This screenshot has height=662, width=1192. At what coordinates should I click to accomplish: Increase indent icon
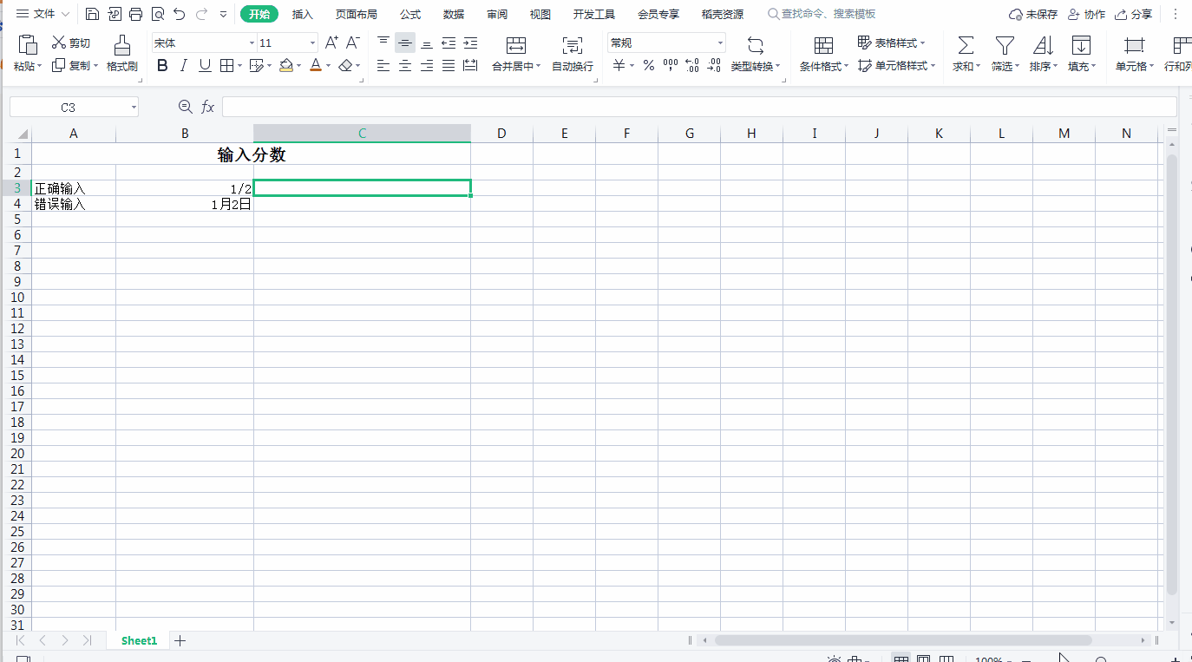pos(470,43)
